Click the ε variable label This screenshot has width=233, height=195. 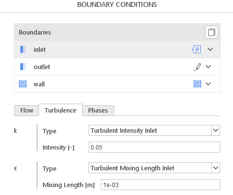tap(15, 168)
